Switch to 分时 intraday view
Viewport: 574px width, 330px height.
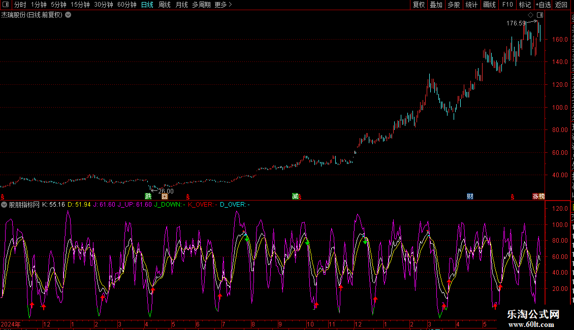20,5
